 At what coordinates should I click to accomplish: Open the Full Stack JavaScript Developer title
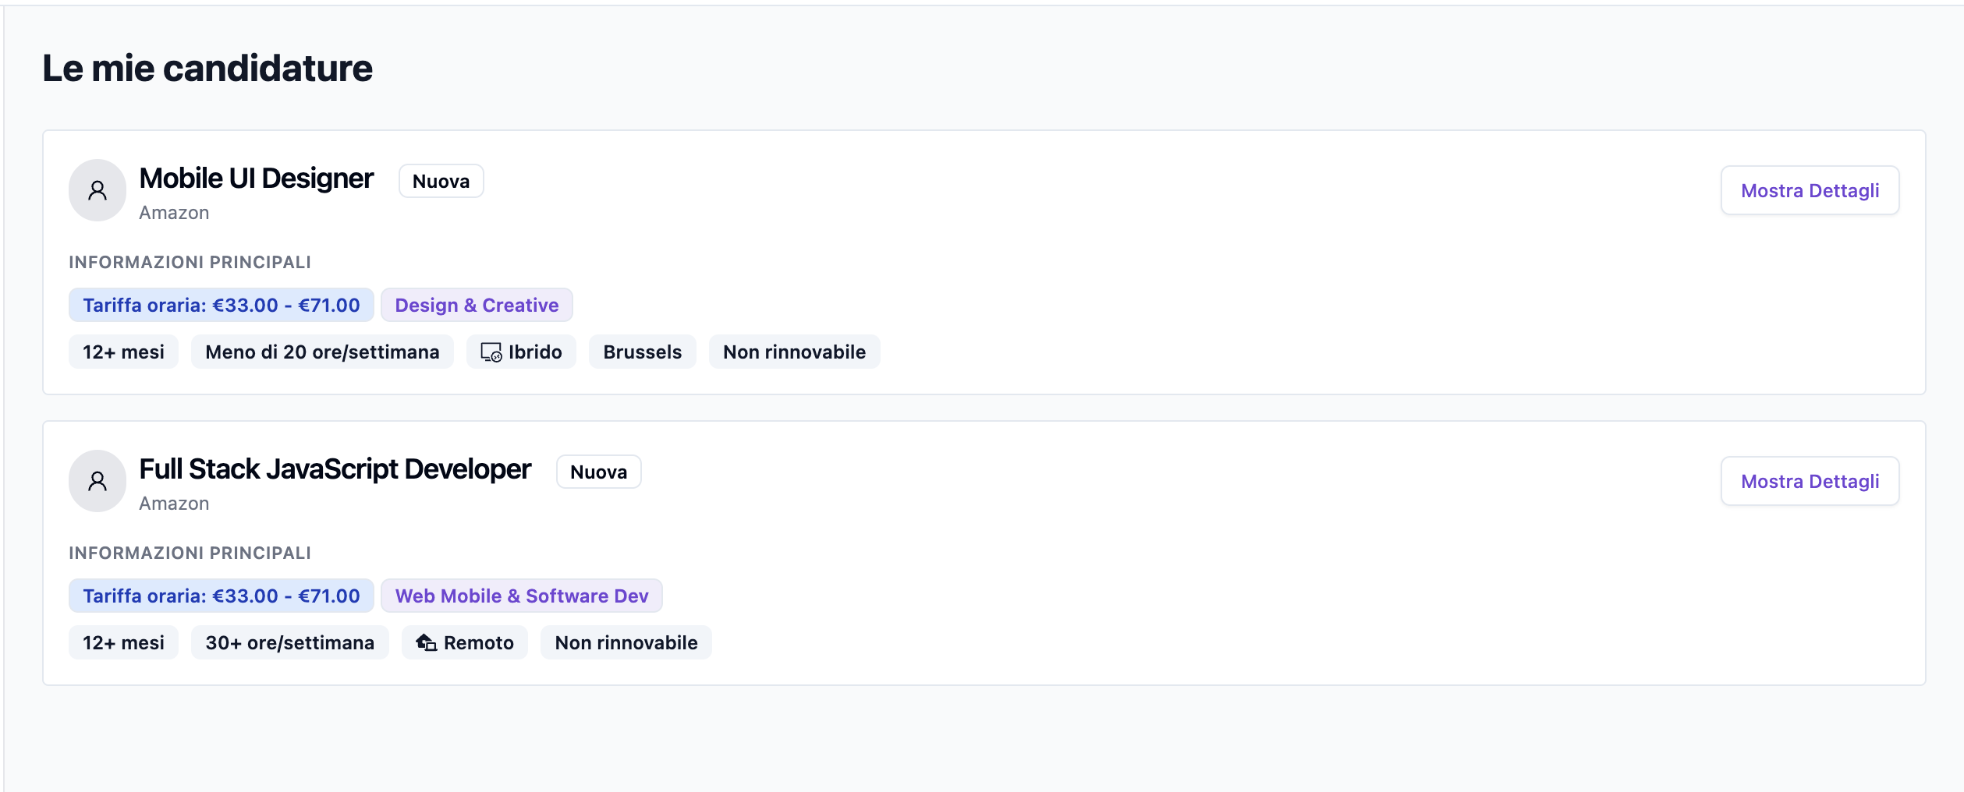(335, 469)
